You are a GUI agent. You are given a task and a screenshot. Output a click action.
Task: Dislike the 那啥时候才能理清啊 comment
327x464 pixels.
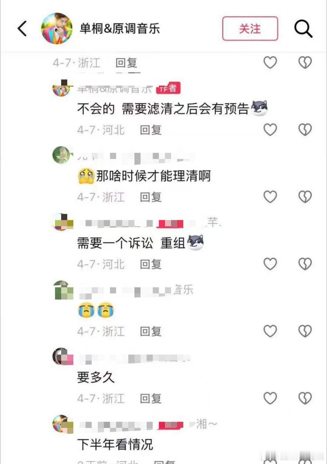click(305, 197)
